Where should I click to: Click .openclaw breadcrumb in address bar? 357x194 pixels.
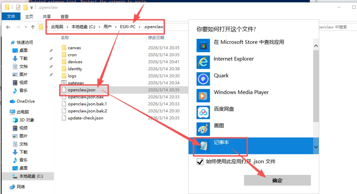pos(153,27)
